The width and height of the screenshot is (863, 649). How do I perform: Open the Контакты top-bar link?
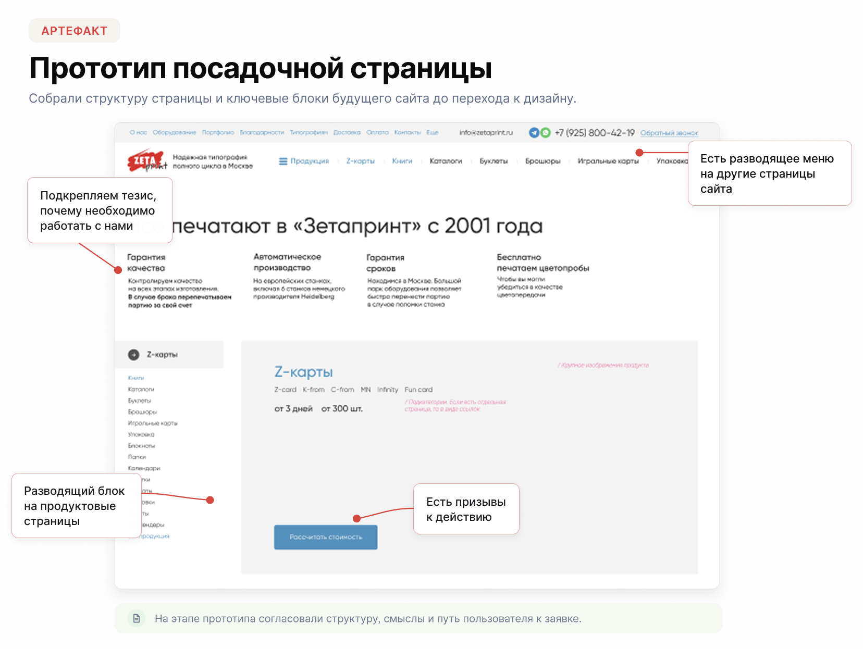[x=408, y=133]
